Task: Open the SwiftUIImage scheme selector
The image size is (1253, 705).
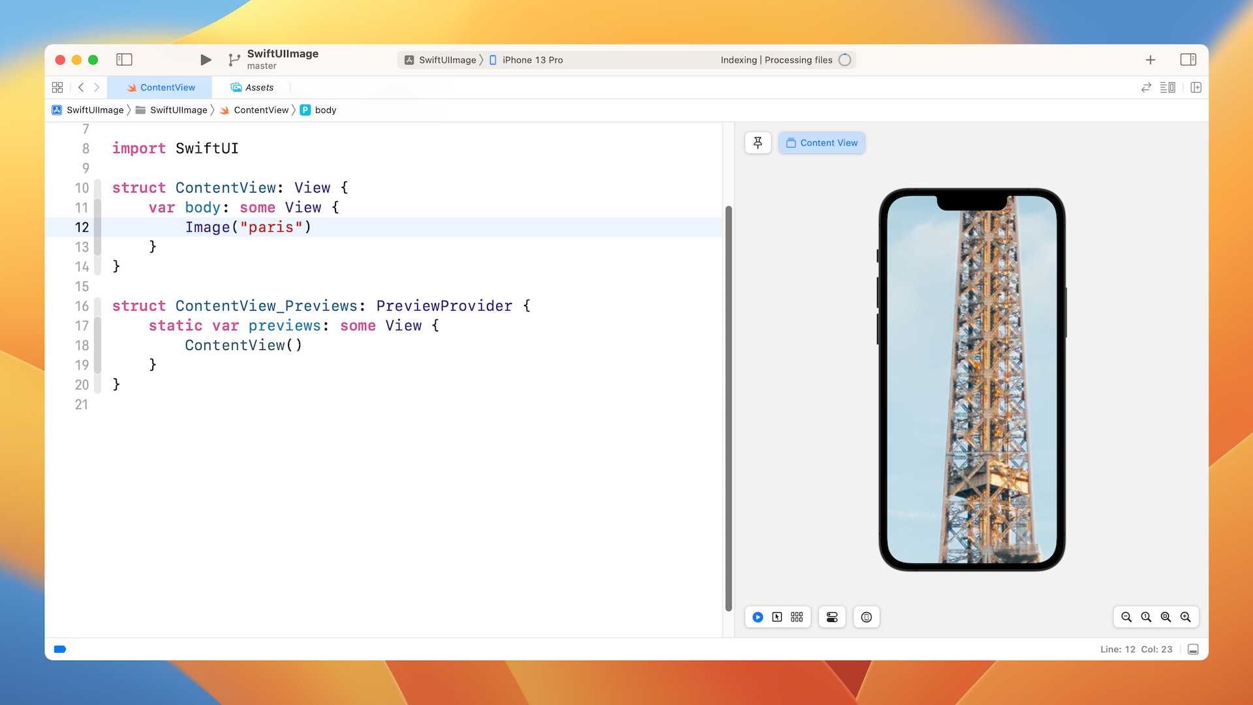Action: pyautogui.click(x=446, y=60)
